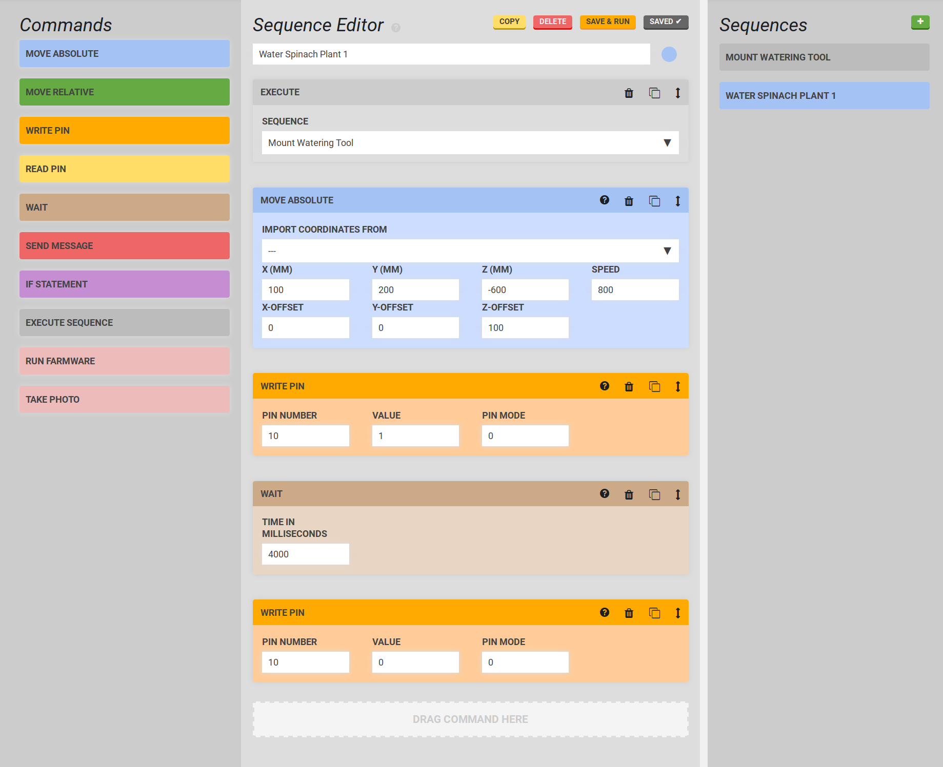The image size is (943, 767).
Task: Duplicate the Move Absolute step
Action: pos(654,201)
